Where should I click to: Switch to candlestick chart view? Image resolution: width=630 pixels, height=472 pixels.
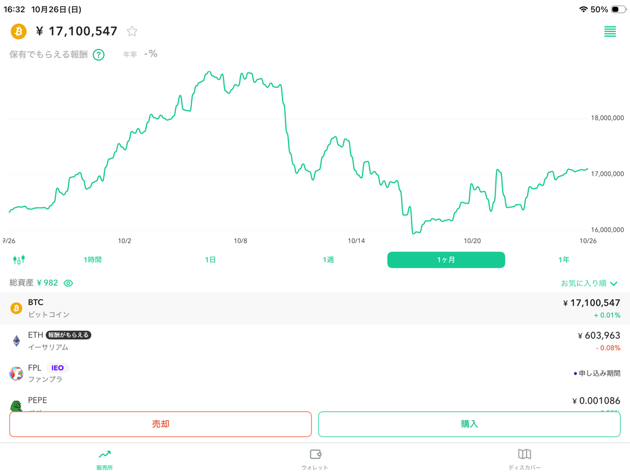(19, 259)
